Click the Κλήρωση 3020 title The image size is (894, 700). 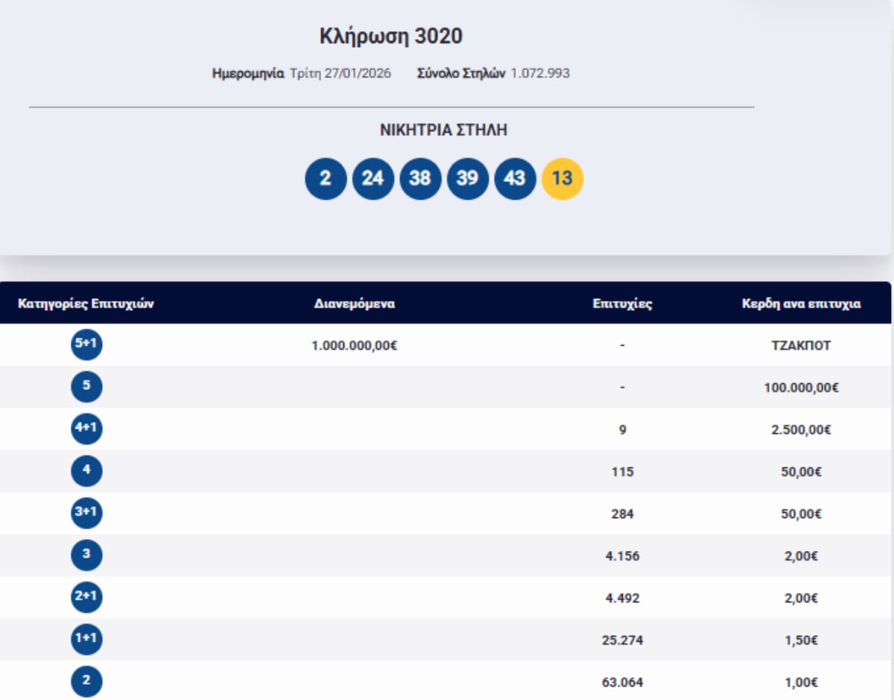[x=391, y=36]
